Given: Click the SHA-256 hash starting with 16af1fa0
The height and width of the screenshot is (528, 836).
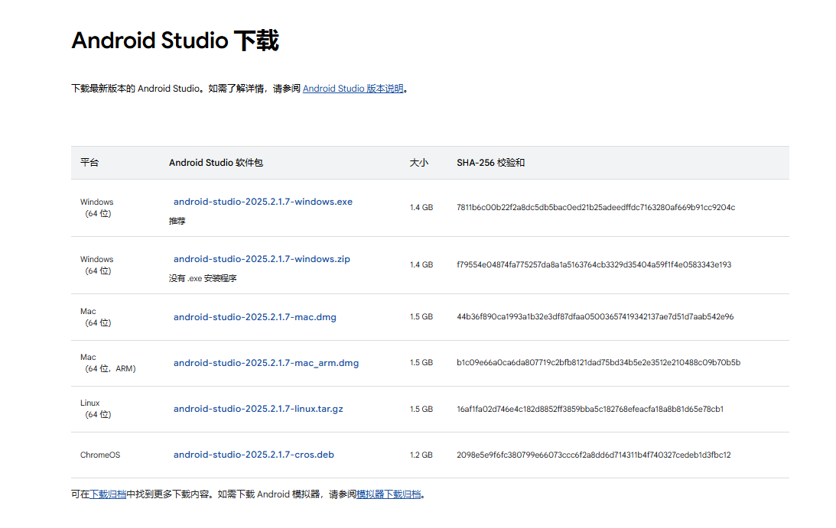Looking at the screenshot, I should coord(590,410).
